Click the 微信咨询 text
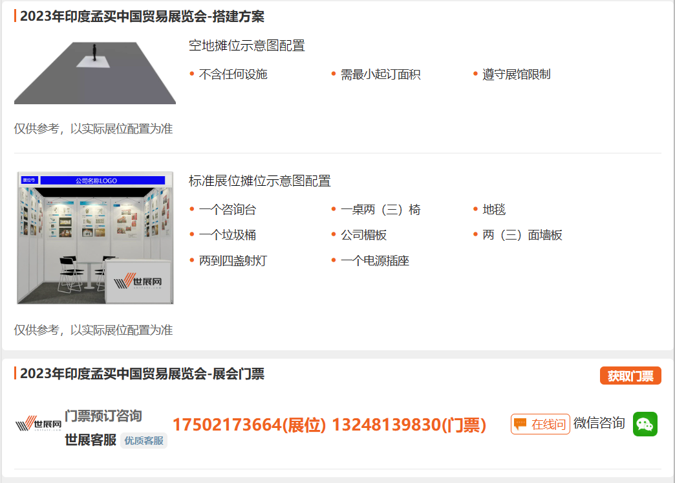675x483 pixels. 599,423
